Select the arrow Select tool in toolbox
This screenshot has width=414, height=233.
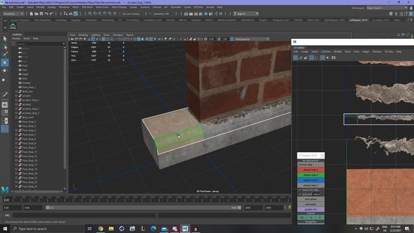tap(5, 39)
